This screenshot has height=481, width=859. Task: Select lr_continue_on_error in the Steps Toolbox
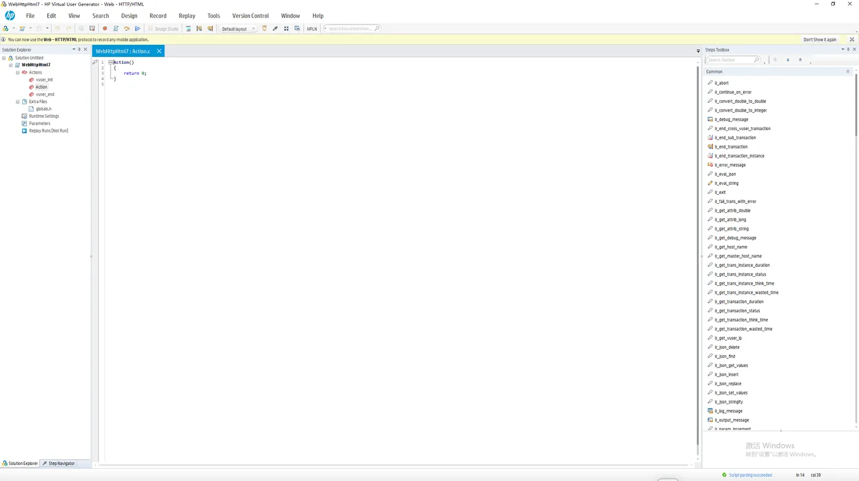733,92
